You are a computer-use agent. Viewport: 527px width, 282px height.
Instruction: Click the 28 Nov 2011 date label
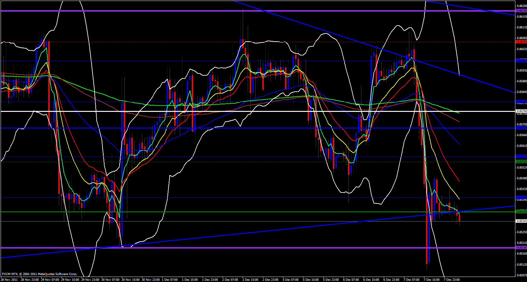[x=9, y=279]
